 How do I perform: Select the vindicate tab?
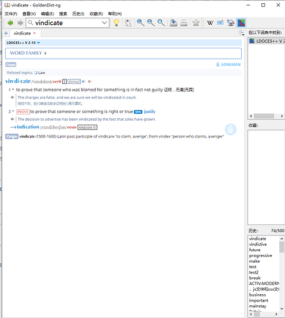(x=22, y=33)
